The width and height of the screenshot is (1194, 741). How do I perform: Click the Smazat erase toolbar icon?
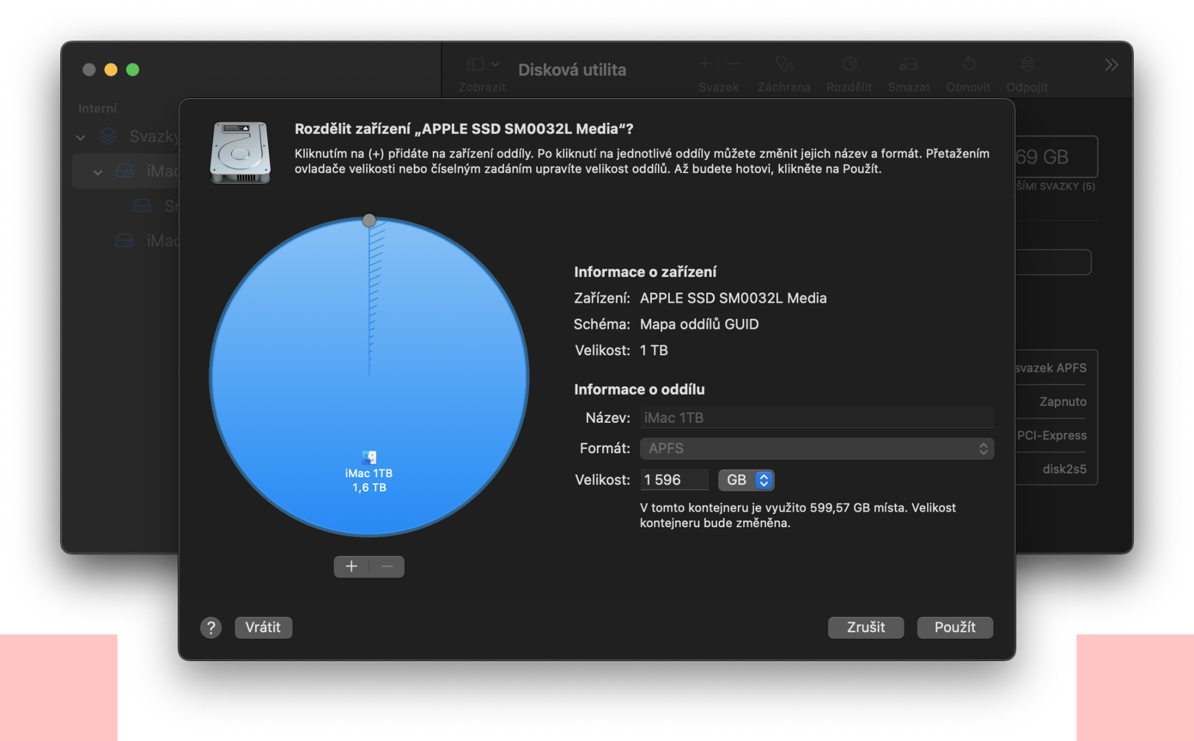(x=908, y=64)
